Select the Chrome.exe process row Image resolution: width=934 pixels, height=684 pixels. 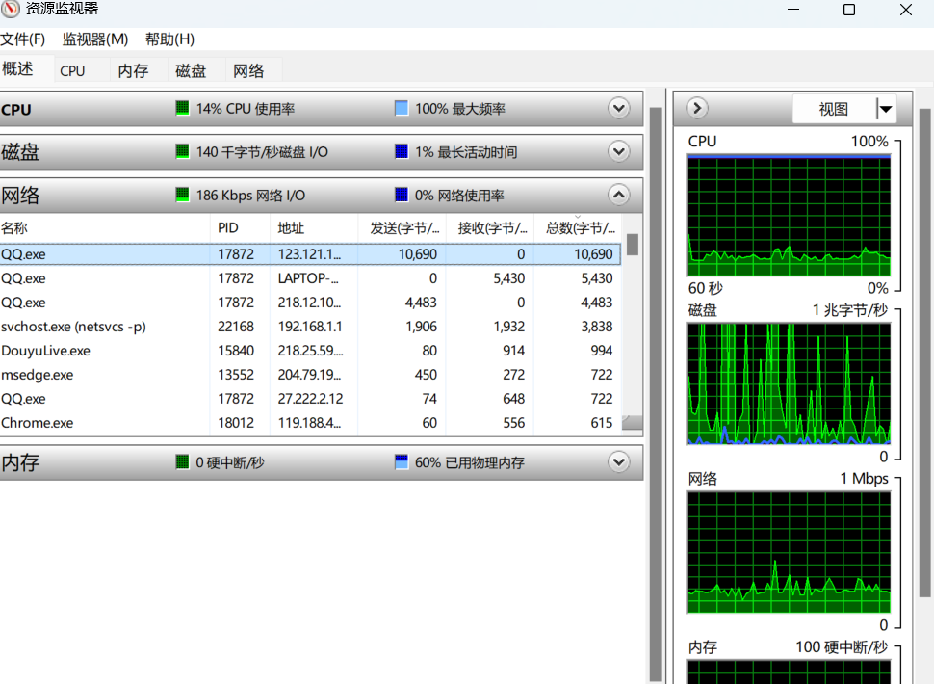(310, 422)
